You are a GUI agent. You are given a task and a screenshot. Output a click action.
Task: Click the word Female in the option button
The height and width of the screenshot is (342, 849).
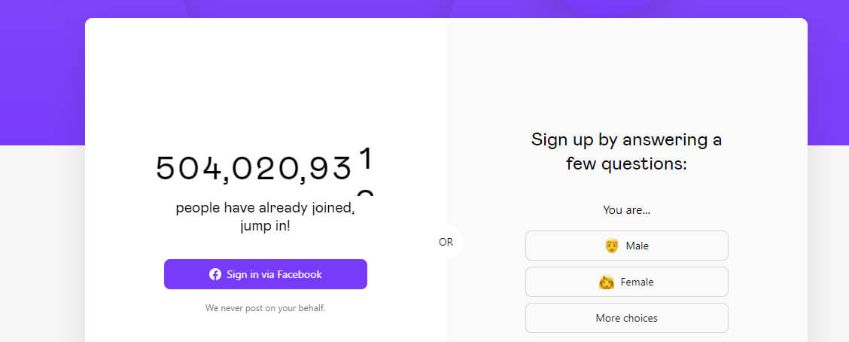tap(638, 282)
